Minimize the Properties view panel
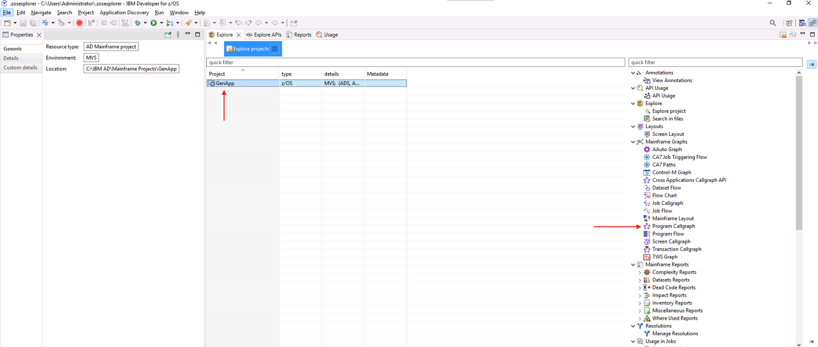 coord(187,34)
